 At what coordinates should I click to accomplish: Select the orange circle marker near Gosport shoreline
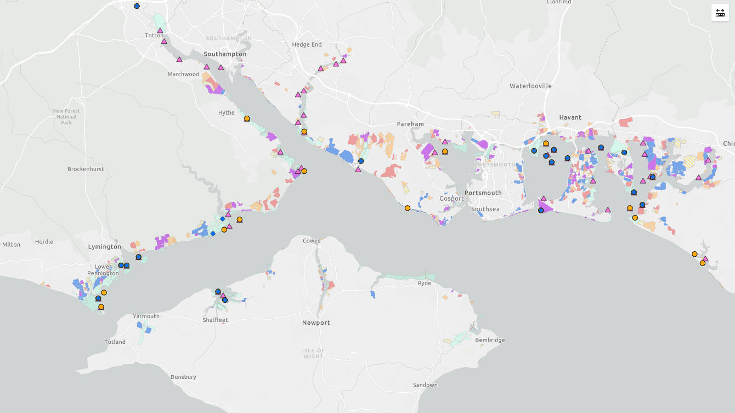[407, 207]
